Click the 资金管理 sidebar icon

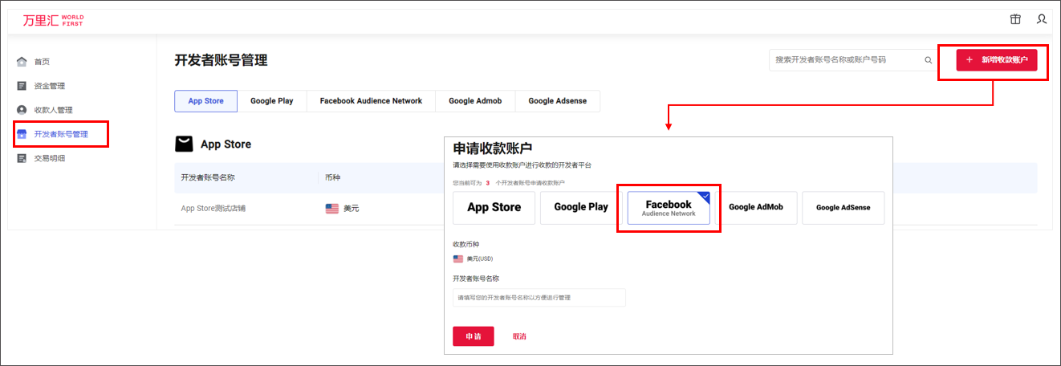22,86
